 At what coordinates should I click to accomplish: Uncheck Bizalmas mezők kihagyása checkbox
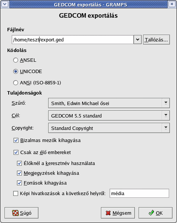pos(16,141)
